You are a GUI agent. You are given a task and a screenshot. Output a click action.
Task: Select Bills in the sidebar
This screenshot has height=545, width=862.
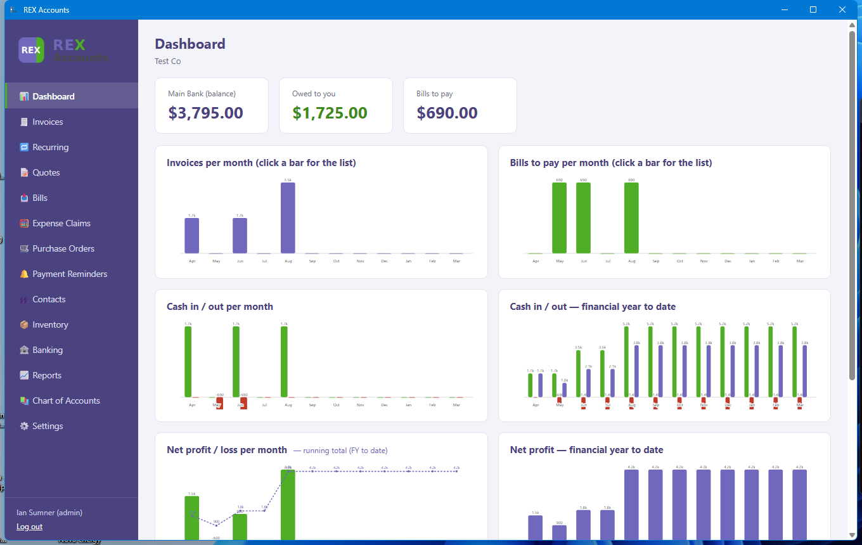72,198
